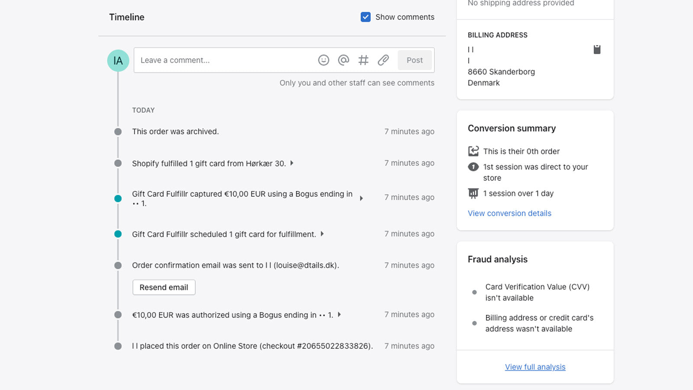Click the session chart icon
Screen dimensions: 693x390
[473, 193]
